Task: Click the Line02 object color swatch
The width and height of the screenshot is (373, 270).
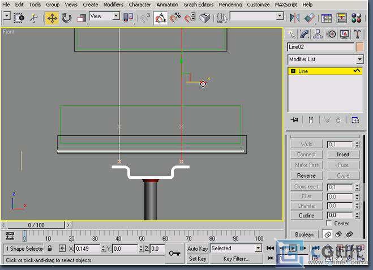Action: pos(359,47)
